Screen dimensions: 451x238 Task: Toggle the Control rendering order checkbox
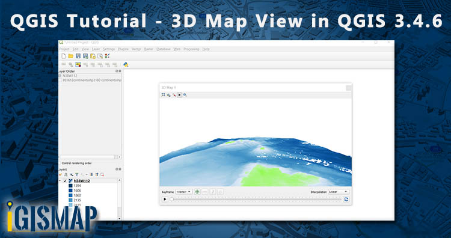click(x=60, y=163)
